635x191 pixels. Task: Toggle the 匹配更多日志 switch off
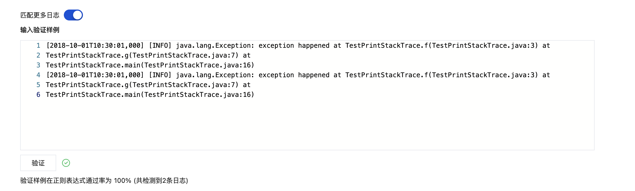pos(73,15)
